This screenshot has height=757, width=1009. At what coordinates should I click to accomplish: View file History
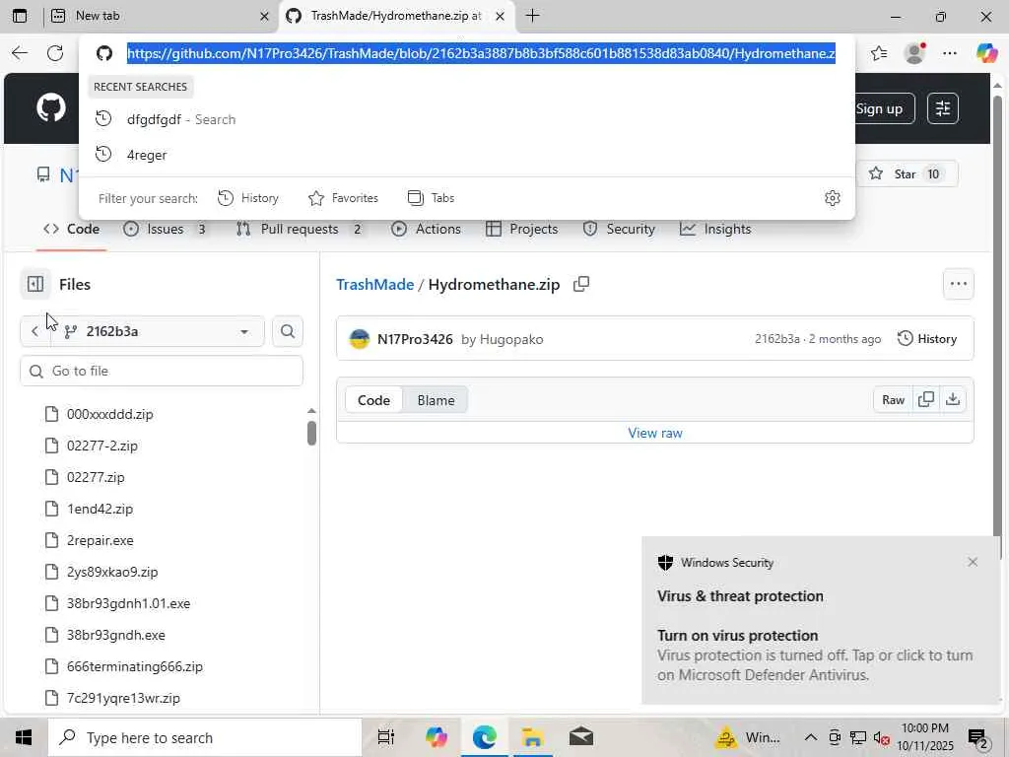point(927,339)
